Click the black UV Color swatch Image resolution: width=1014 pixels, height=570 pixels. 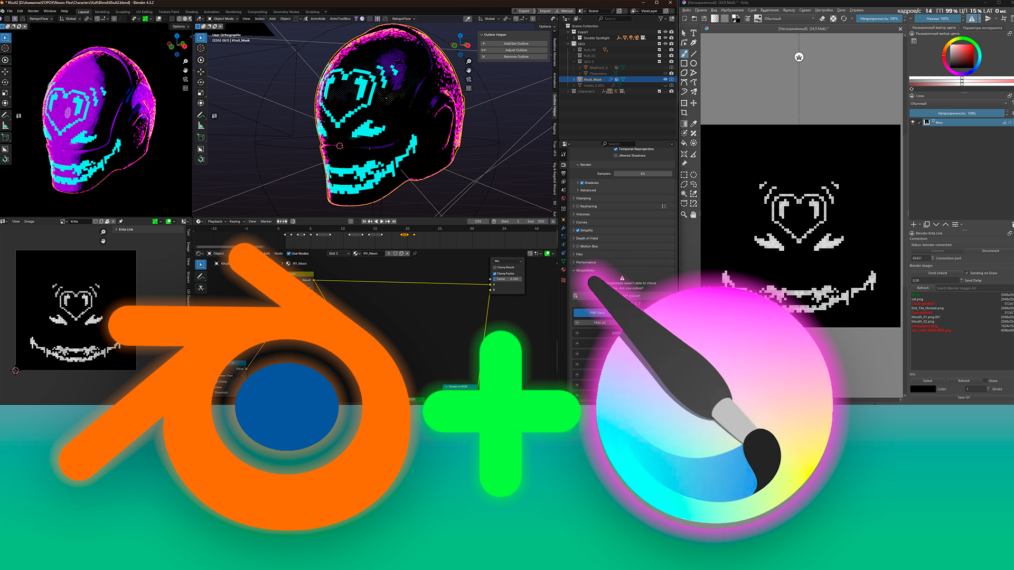click(x=923, y=389)
